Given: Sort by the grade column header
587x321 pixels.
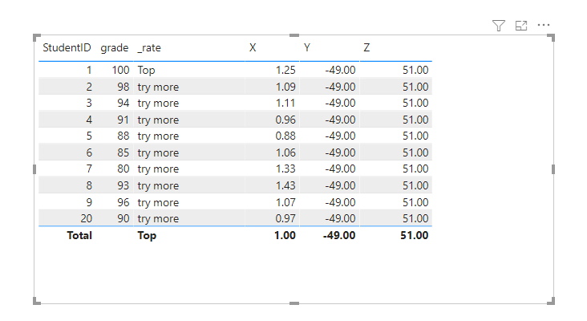Looking at the screenshot, I should coord(114,48).
